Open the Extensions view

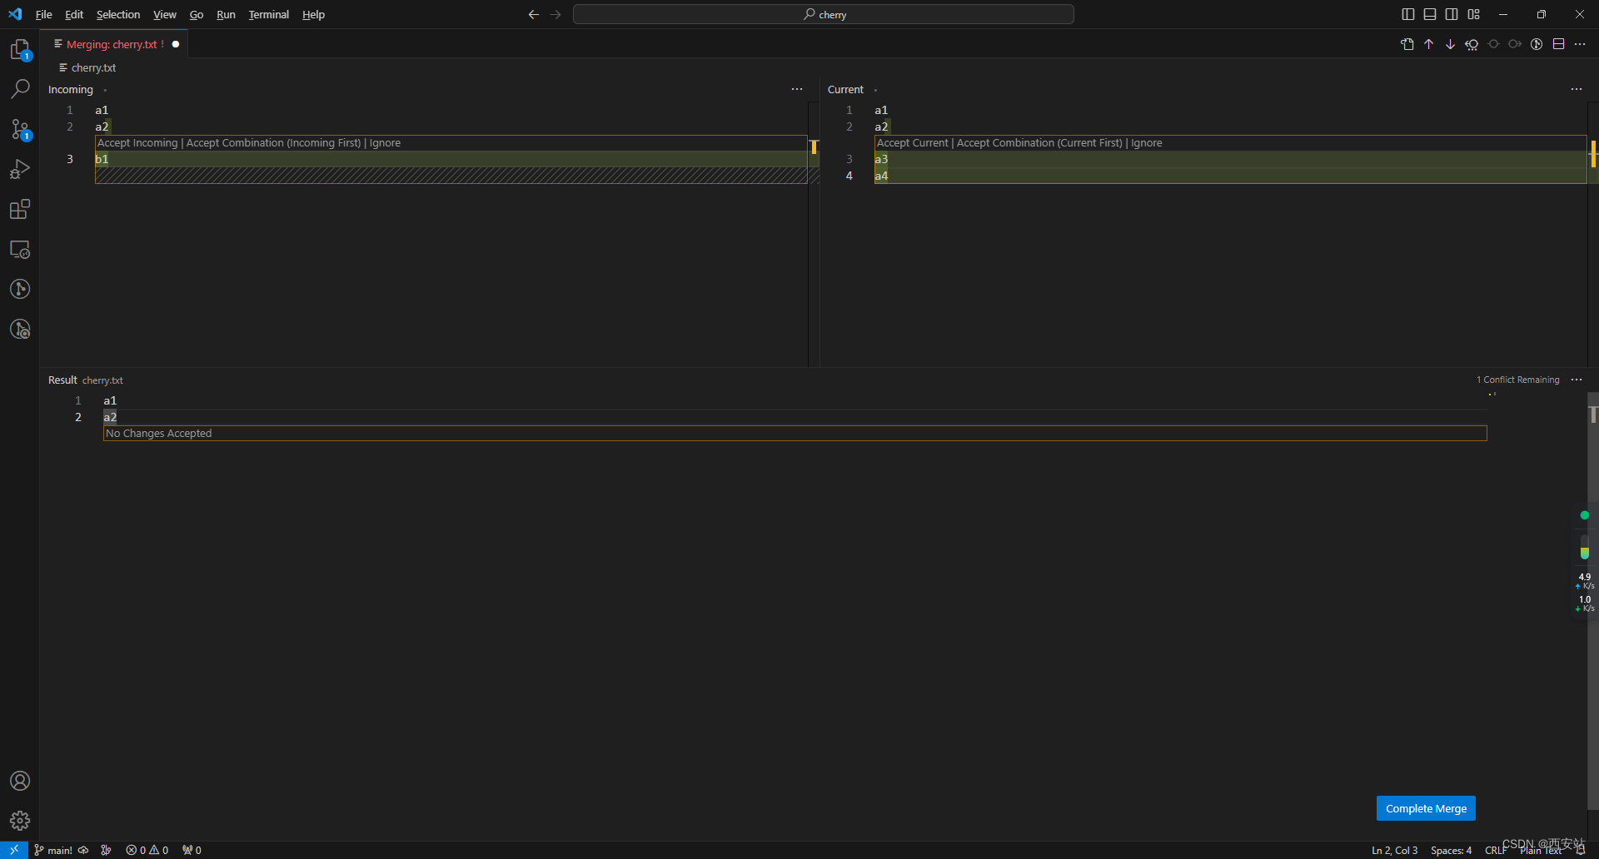point(20,209)
